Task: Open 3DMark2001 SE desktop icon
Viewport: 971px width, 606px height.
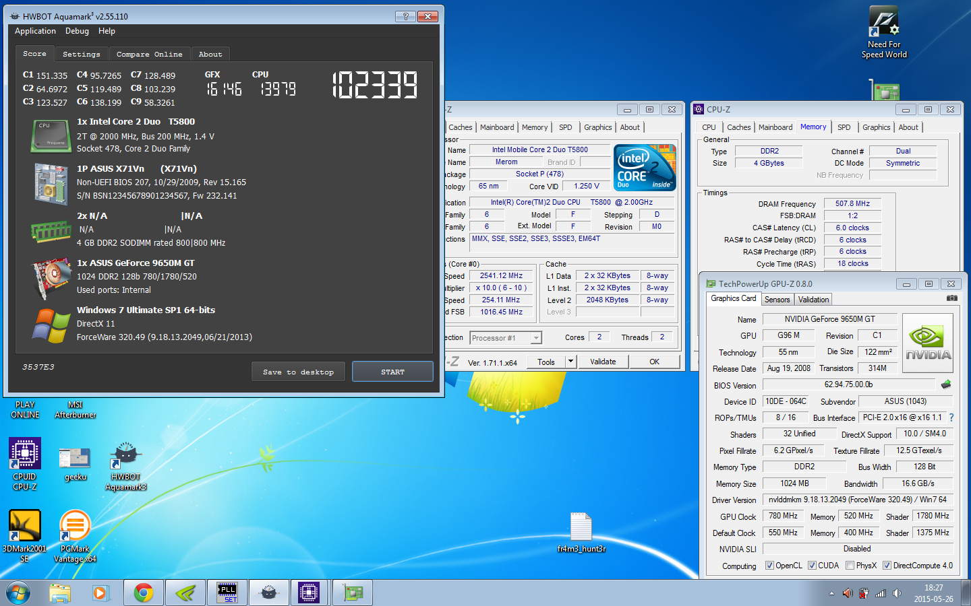Action: tap(25, 535)
